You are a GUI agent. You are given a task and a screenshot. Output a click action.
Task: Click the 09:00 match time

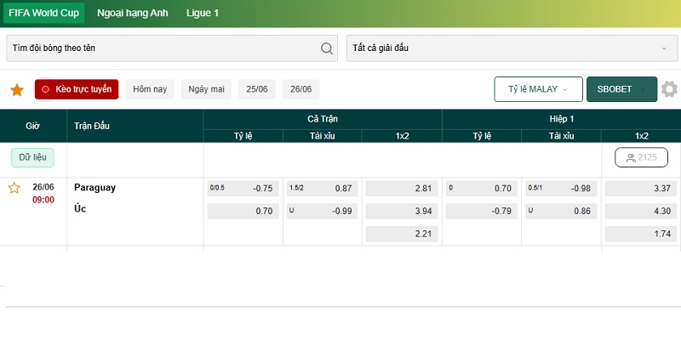(43, 200)
